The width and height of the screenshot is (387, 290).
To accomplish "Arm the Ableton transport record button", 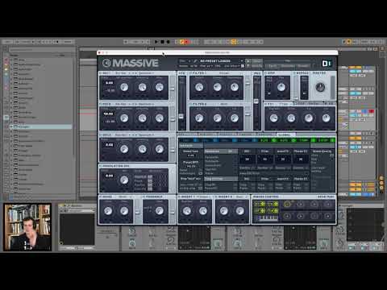I will click(x=169, y=42).
